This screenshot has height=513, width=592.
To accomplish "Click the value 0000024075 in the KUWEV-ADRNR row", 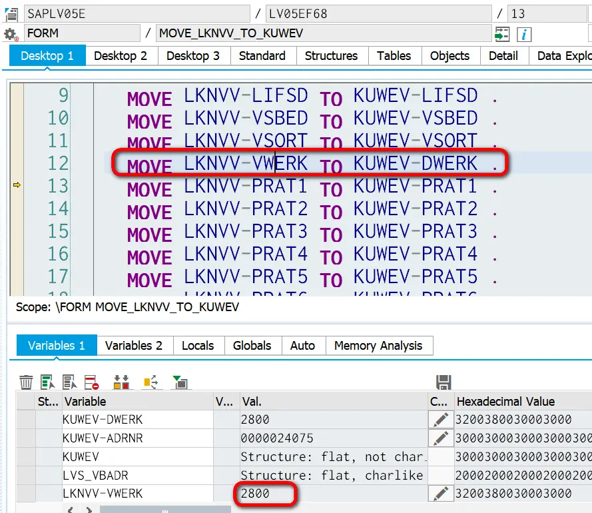I will [277, 438].
